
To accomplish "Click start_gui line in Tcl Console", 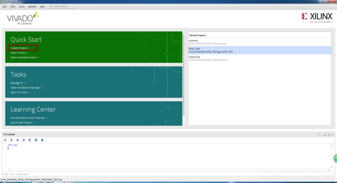I will (x=13, y=145).
